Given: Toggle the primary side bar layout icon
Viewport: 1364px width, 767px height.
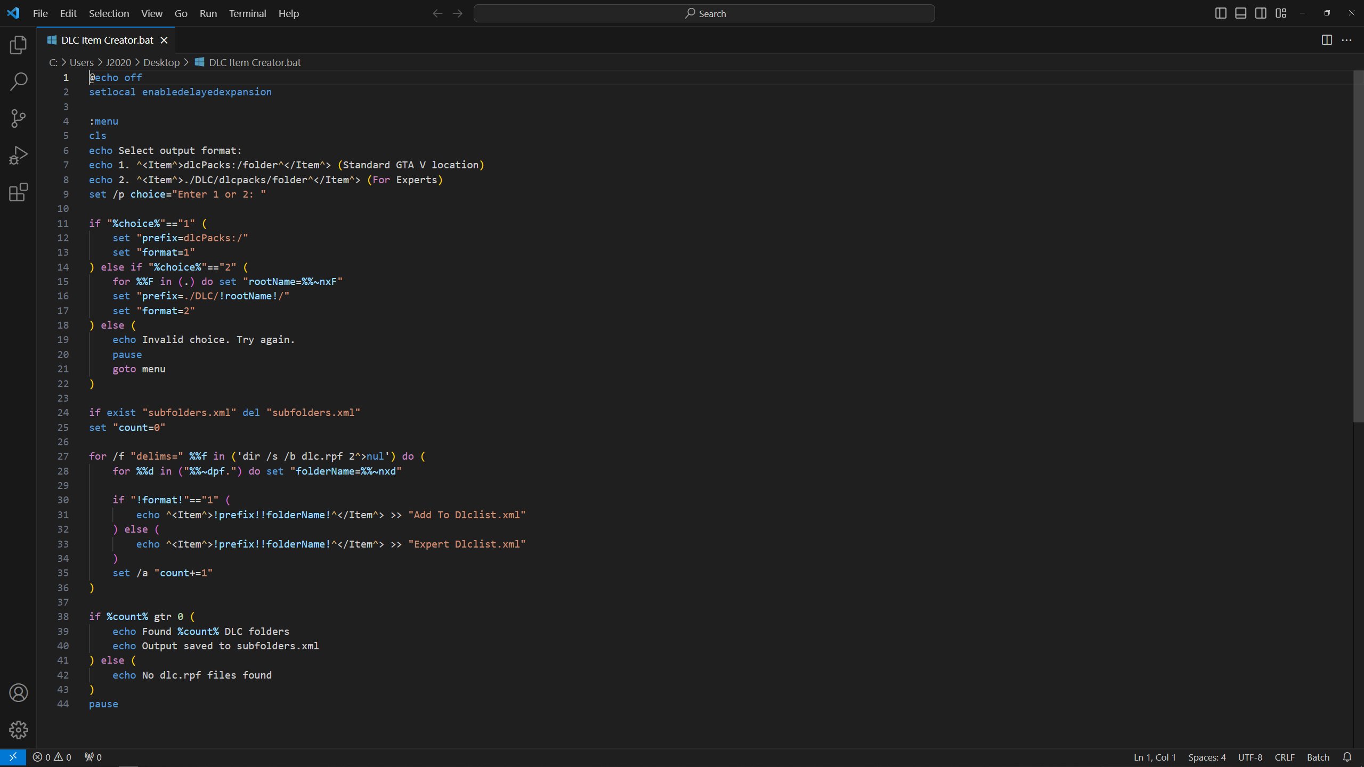Looking at the screenshot, I should [1221, 13].
